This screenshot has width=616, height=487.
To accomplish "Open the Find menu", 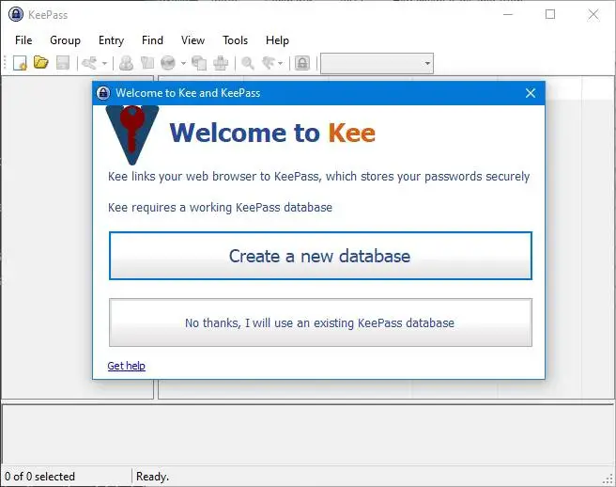I will tap(152, 40).
